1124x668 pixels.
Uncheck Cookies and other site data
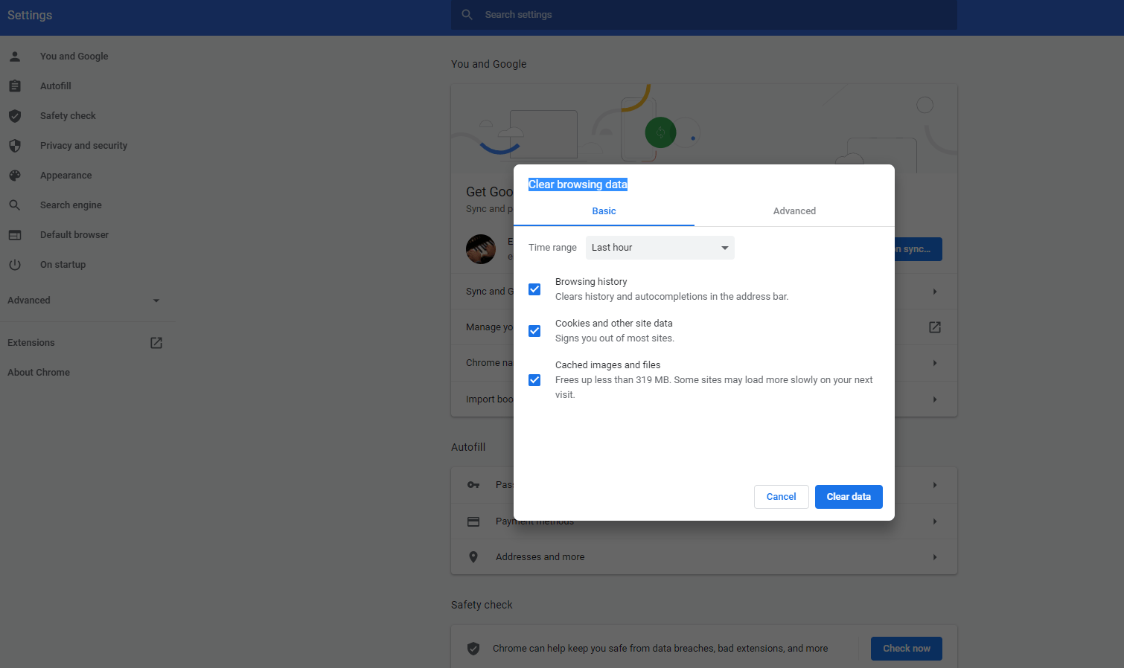pyautogui.click(x=534, y=331)
